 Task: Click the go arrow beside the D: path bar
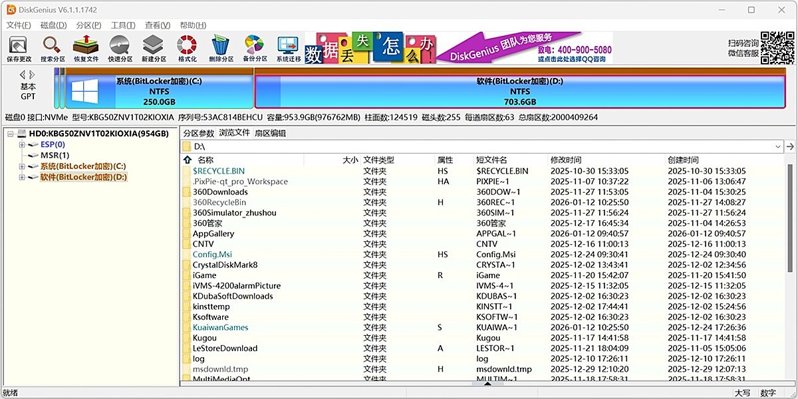click(790, 146)
